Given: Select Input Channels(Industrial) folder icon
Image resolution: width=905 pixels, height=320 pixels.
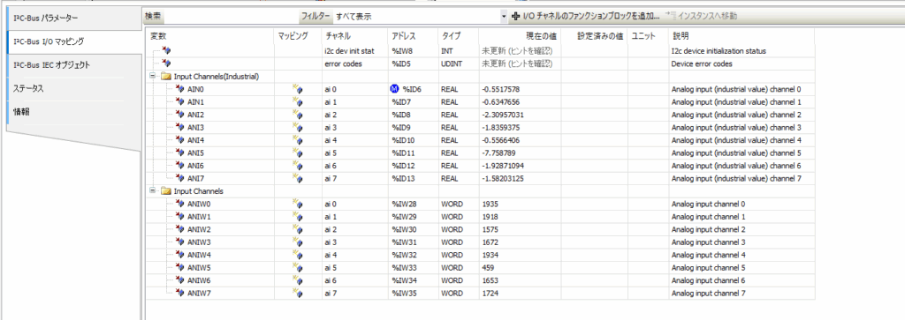Looking at the screenshot, I should [x=166, y=77].
